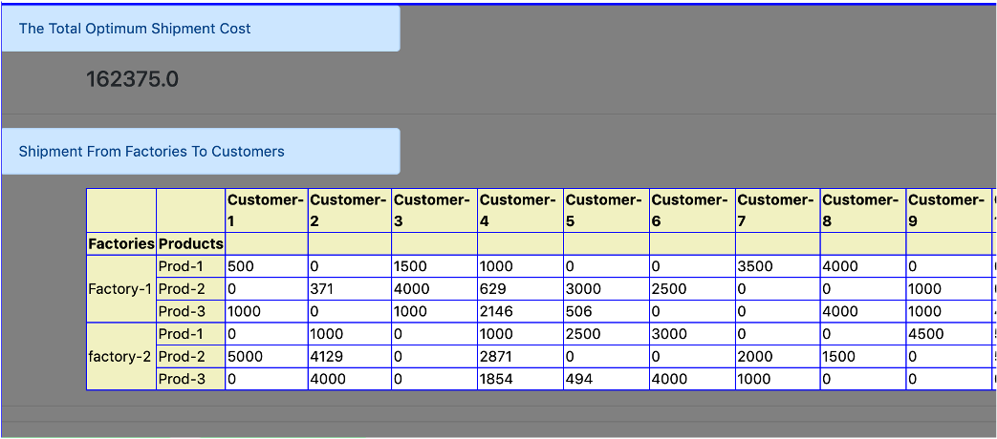Select the Factory-1 row label

pyautogui.click(x=120, y=288)
